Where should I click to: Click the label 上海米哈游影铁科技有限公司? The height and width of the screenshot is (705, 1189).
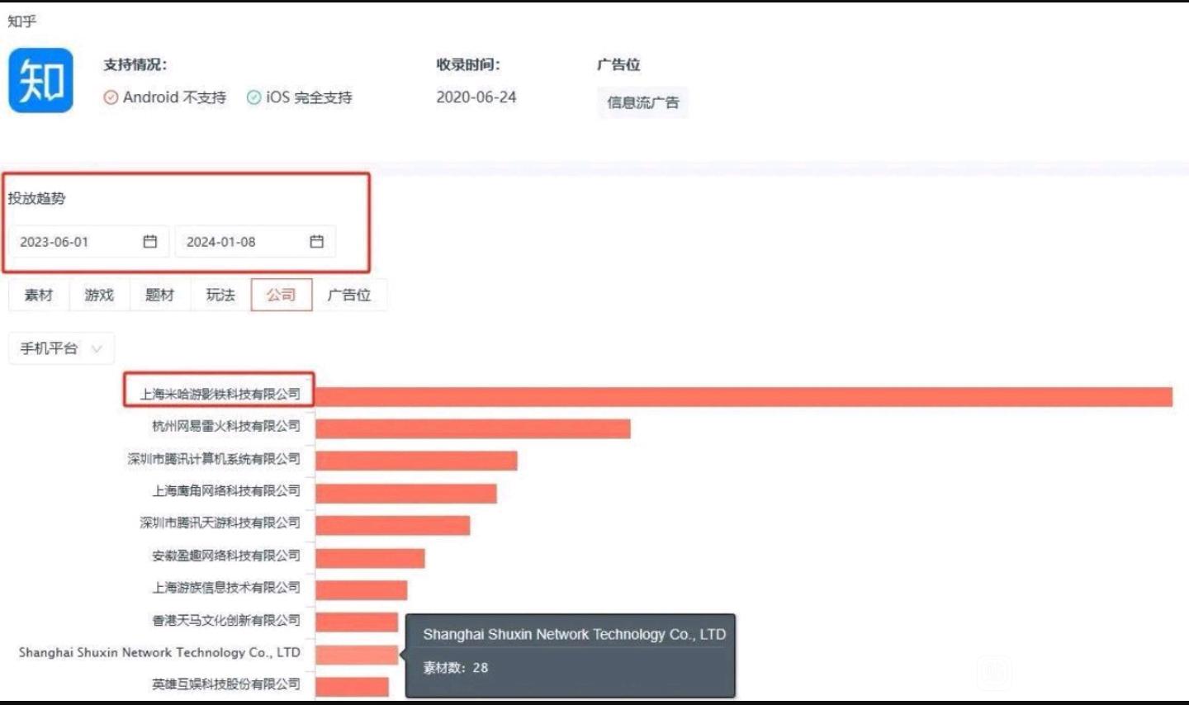pyautogui.click(x=220, y=394)
